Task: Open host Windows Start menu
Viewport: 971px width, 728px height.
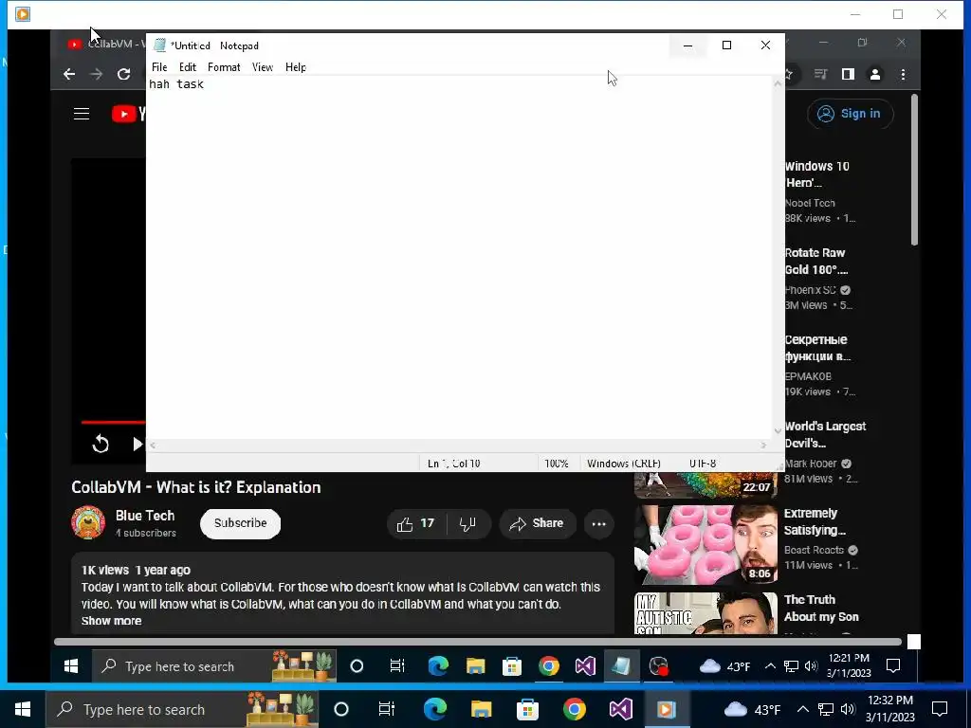Action: click(x=23, y=709)
